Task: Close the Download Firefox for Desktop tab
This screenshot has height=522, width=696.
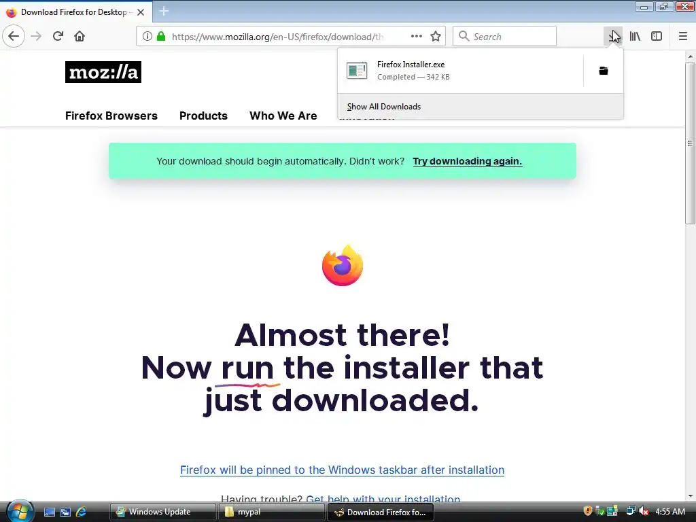Action: 141,12
